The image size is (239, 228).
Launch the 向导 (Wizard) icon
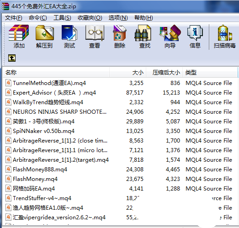pyautogui.click(x=170, y=37)
